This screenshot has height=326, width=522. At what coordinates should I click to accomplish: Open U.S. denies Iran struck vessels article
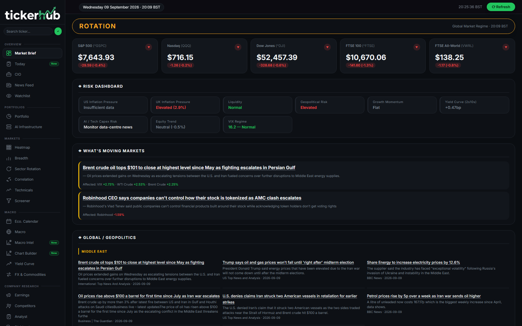point(290,299)
